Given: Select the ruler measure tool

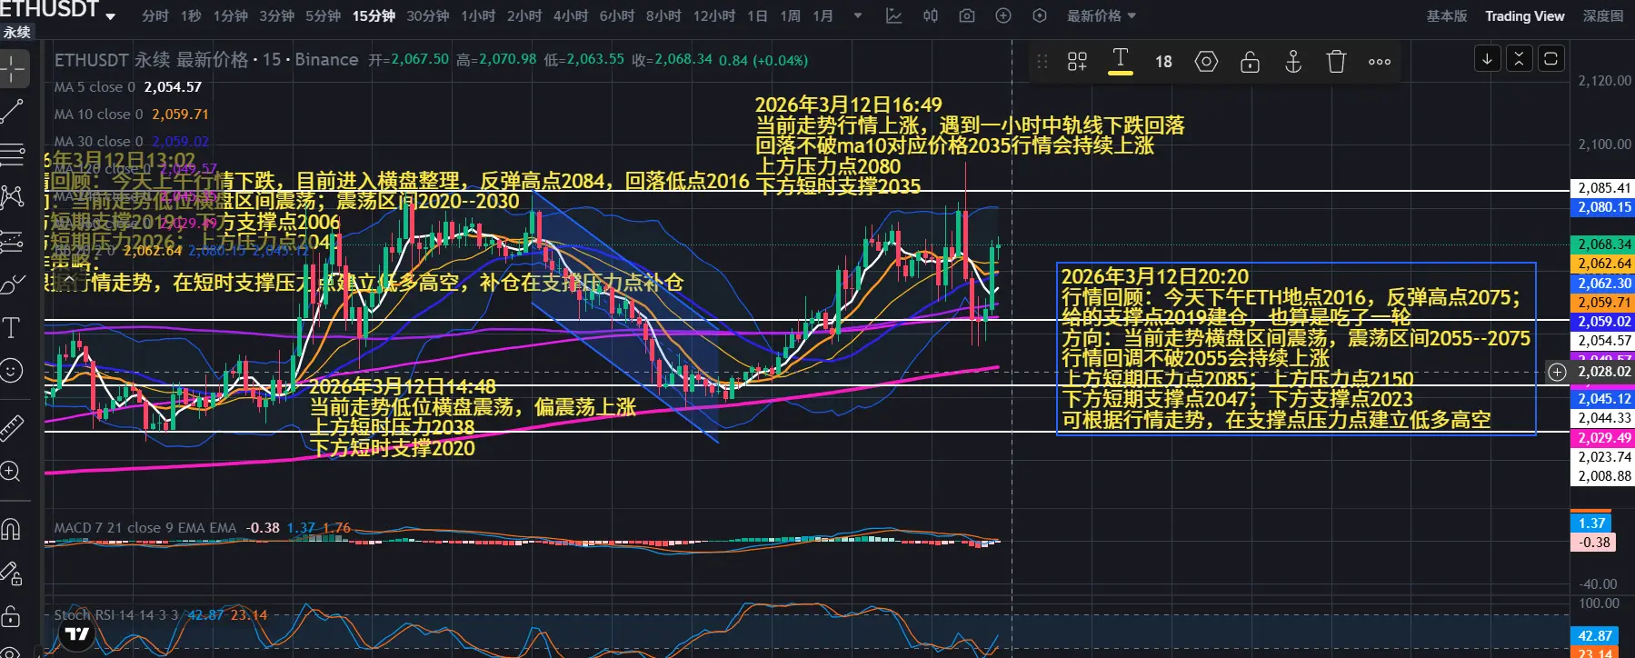Looking at the screenshot, I should click(12, 428).
